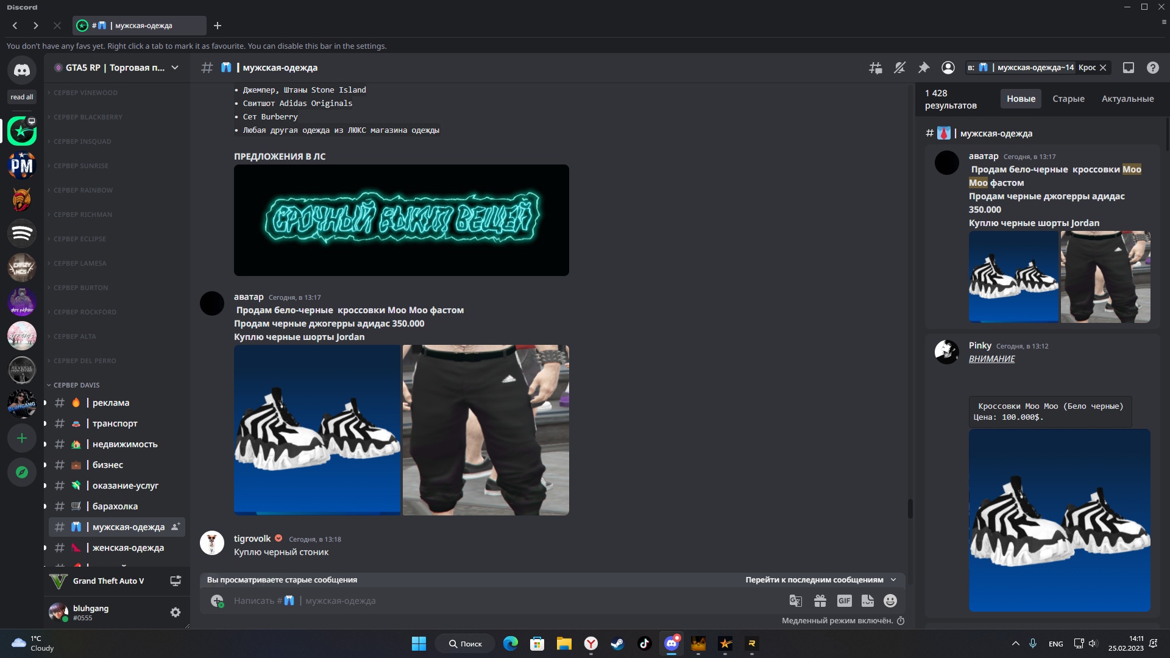
Task: Select the Старые search results tab
Action: click(x=1068, y=99)
